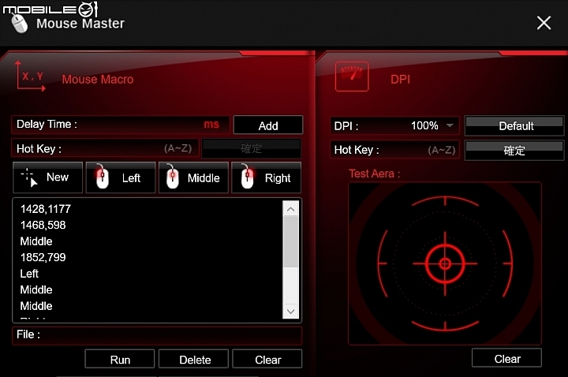
Task: Select the Middle entry right below Left
Action: (36, 289)
